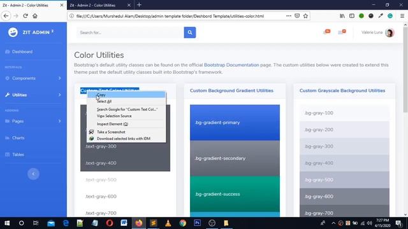The image size is (408, 229).
Task: Click the Components gear icon in sidebar
Action: click(x=7, y=78)
